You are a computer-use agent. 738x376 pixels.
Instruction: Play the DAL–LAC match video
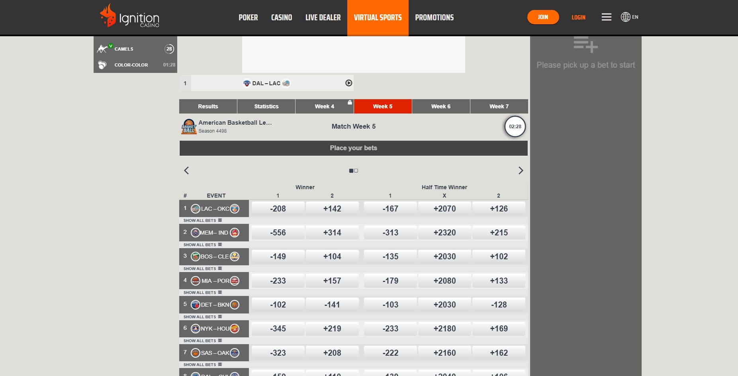tap(348, 83)
